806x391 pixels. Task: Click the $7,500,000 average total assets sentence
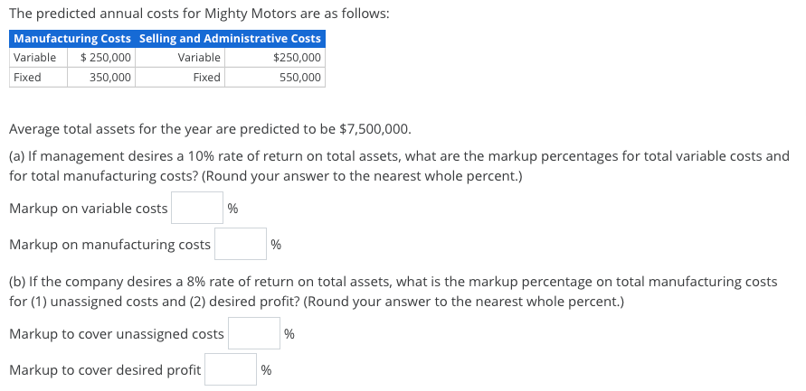[210, 129]
